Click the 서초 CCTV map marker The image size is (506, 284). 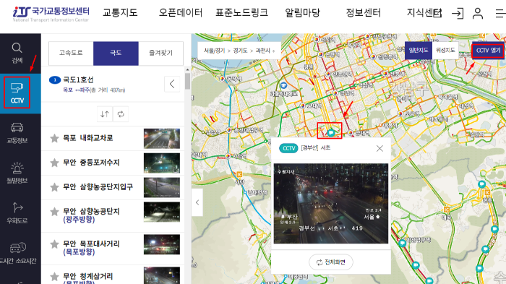click(x=330, y=132)
